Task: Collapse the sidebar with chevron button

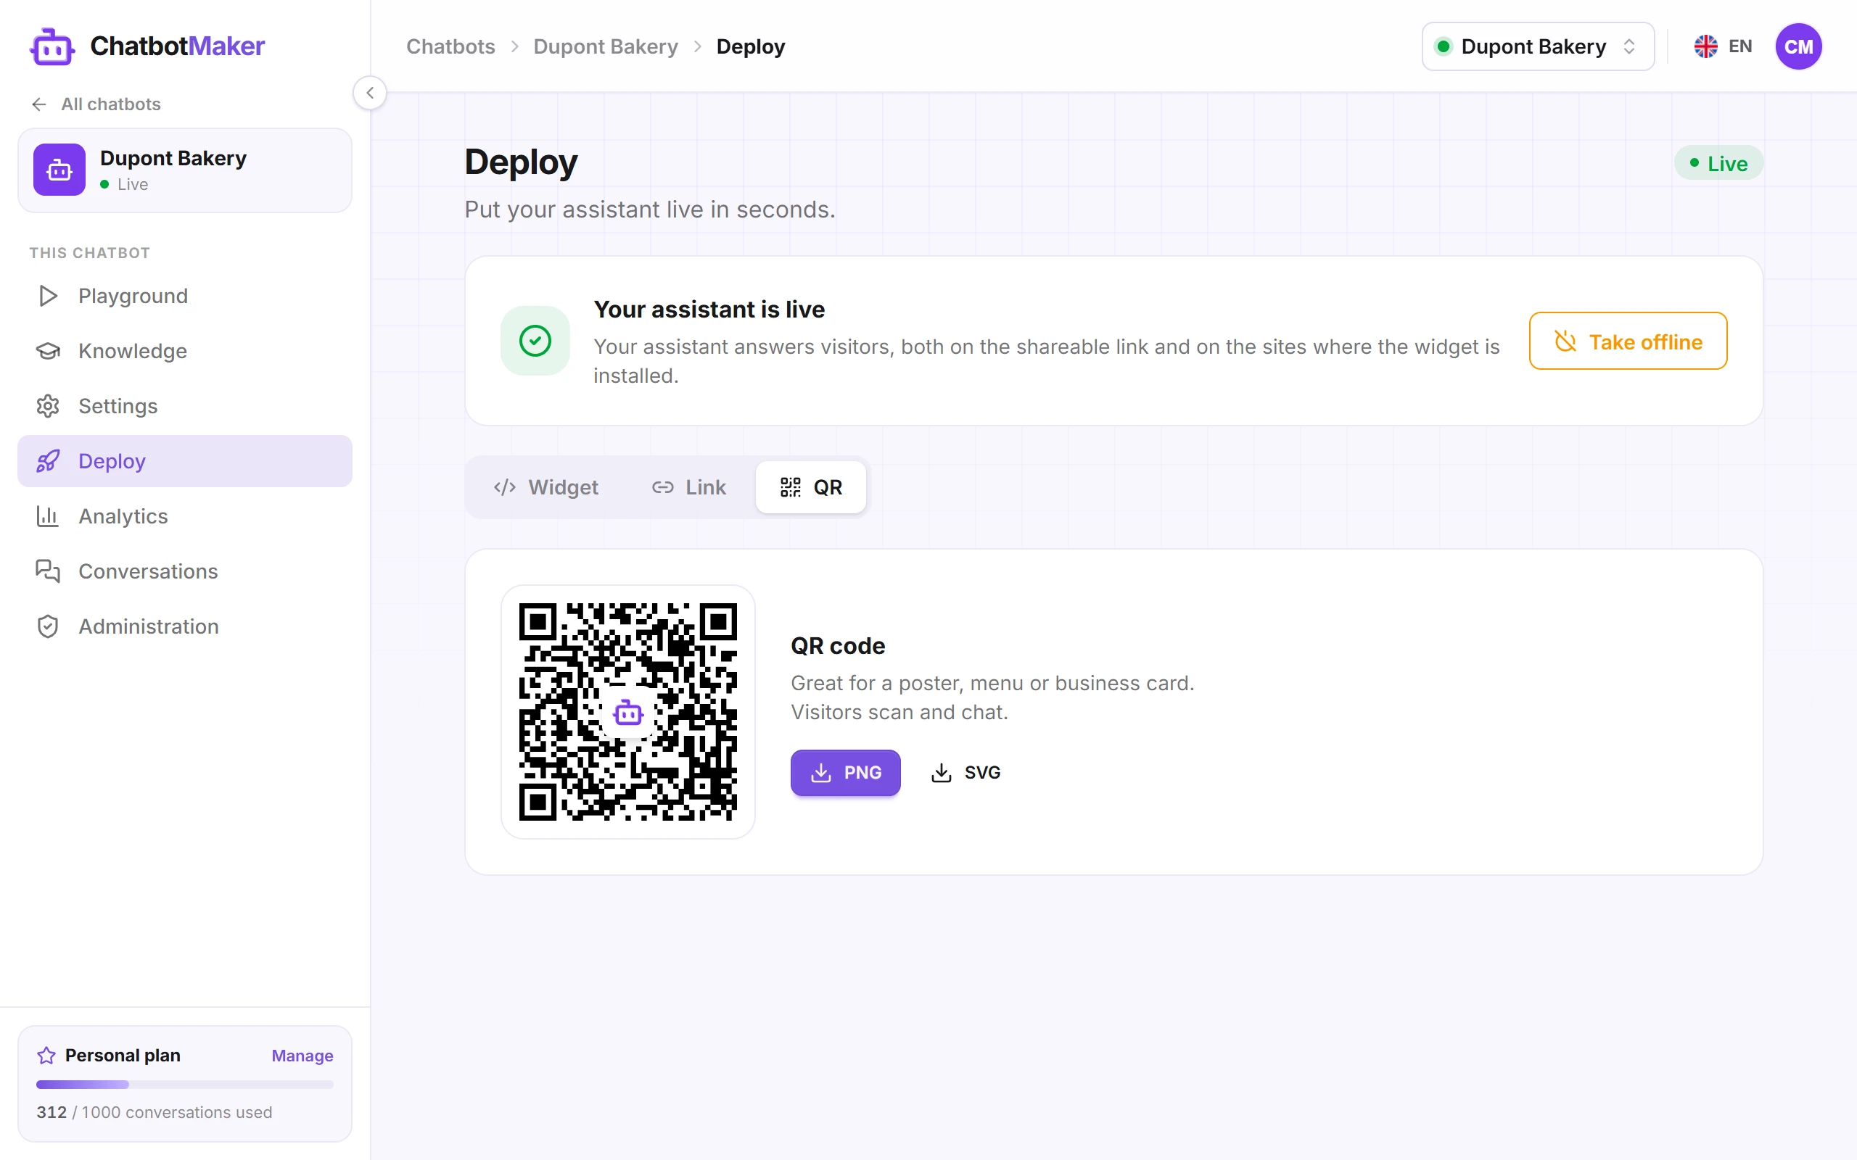Action: point(370,93)
